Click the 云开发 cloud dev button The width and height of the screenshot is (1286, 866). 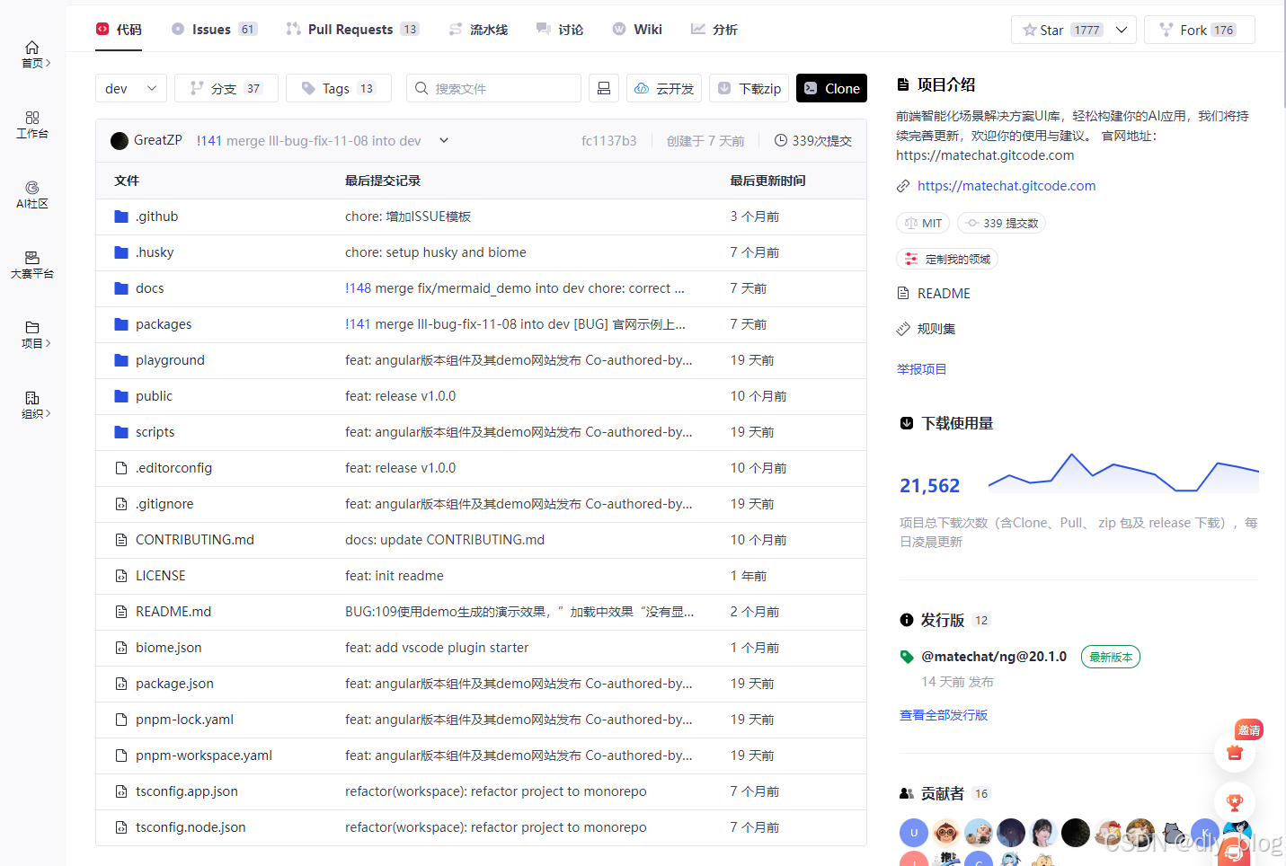click(664, 88)
